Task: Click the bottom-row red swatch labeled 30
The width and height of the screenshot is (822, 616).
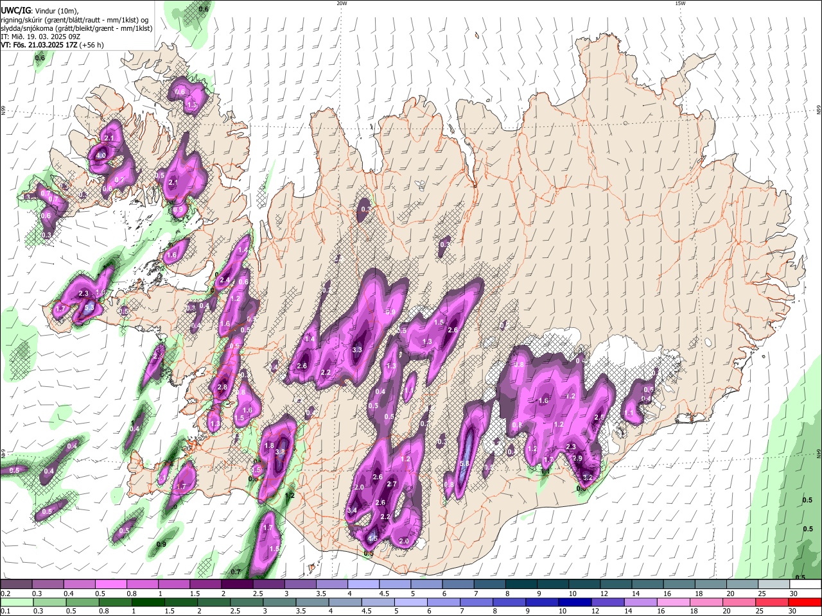Action: pos(805,603)
